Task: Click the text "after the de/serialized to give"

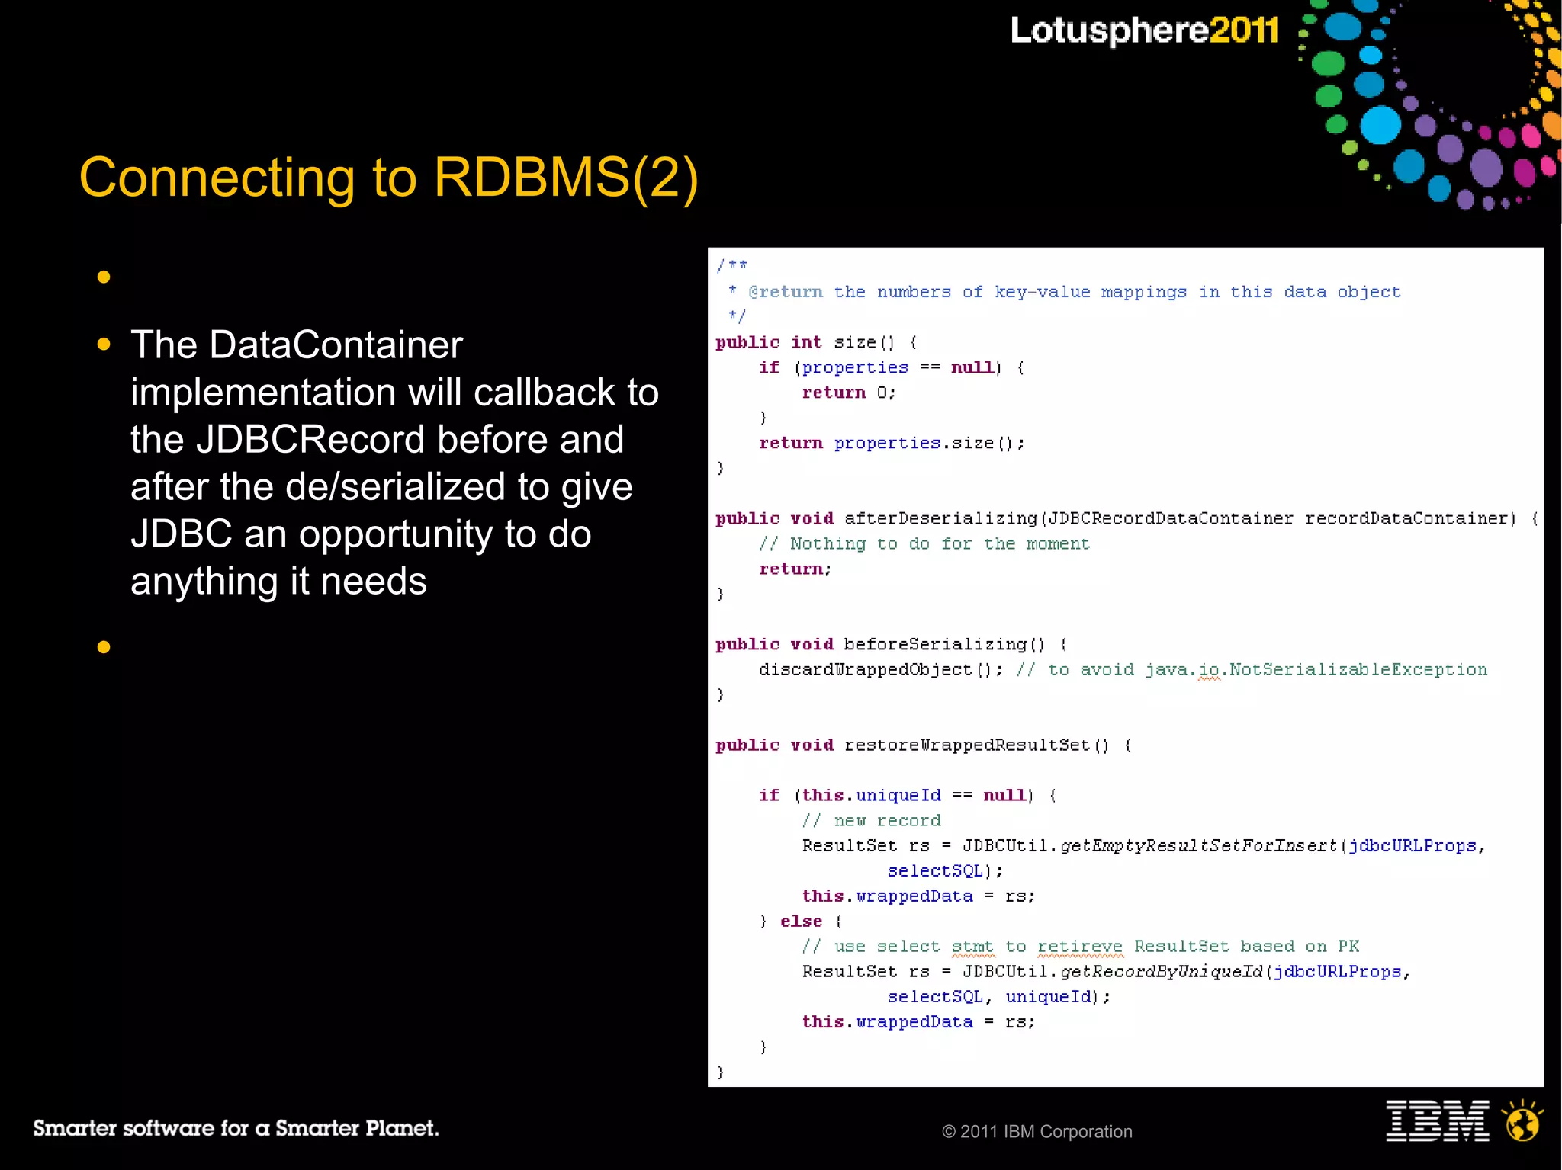Action: tap(381, 487)
